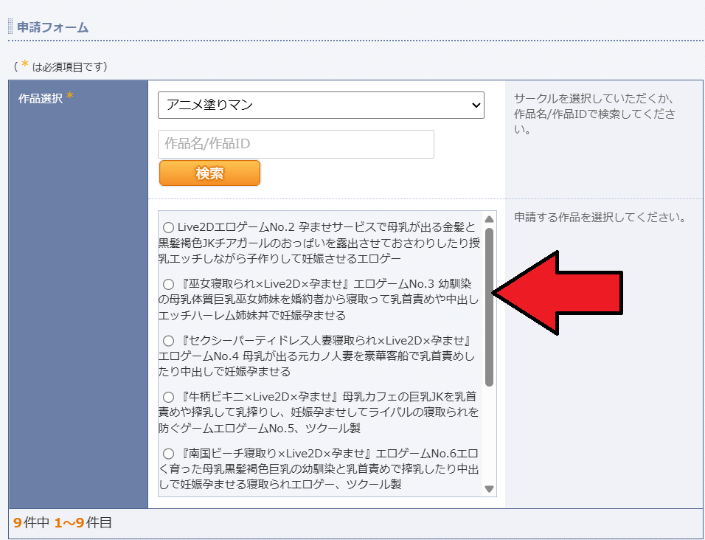Open the サークル selection dropdown
This screenshot has width=705, height=540.
pyautogui.click(x=320, y=105)
